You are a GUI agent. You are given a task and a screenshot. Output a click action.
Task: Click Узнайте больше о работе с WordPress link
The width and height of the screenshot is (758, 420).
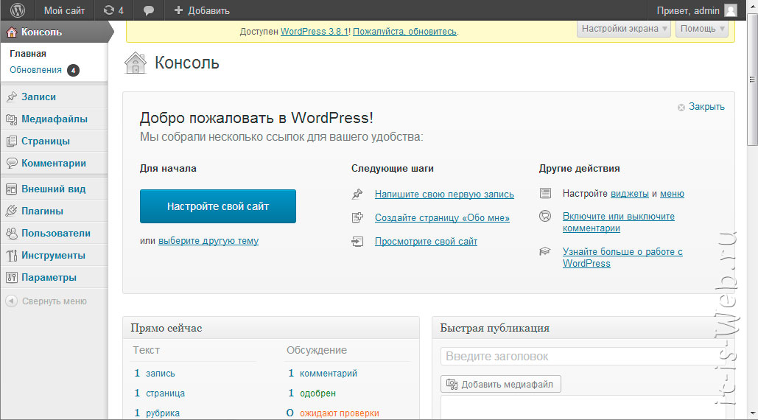click(622, 258)
